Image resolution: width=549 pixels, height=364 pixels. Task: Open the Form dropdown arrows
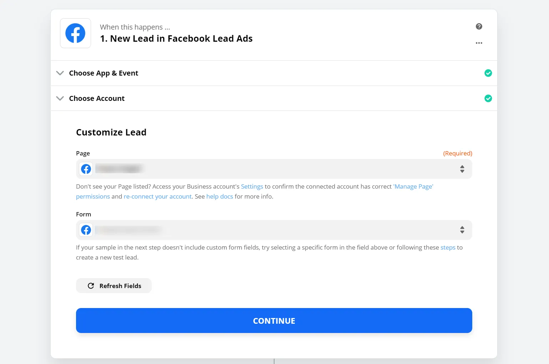click(462, 230)
